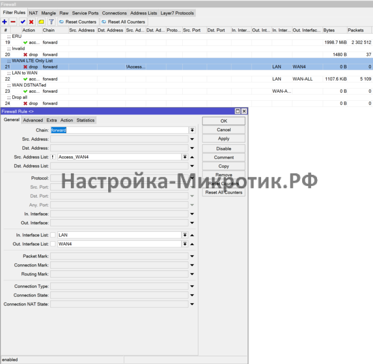373x364 pixels.
Task: Toggle the Out. Interface List negation checkbox
Action: point(53,244)
